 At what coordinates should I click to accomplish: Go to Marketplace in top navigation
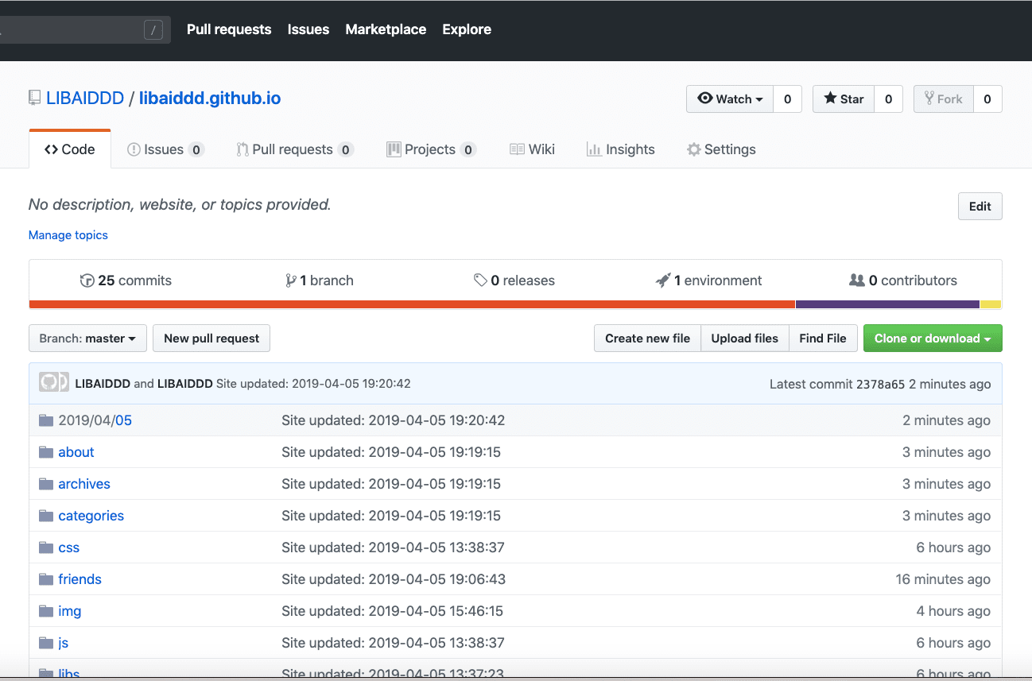386,29
